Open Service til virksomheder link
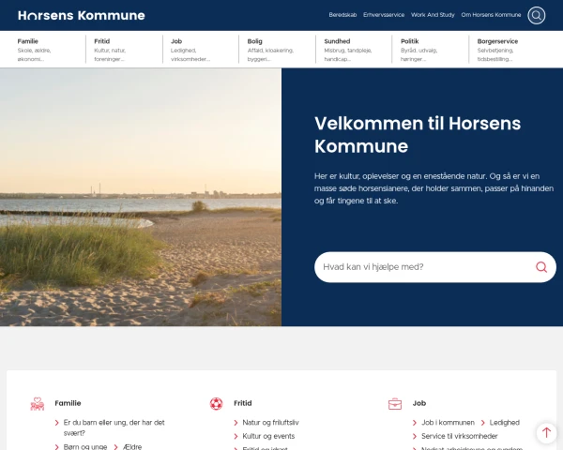The image size is (563, 450). pyautogui.click(x=459, y=436)
